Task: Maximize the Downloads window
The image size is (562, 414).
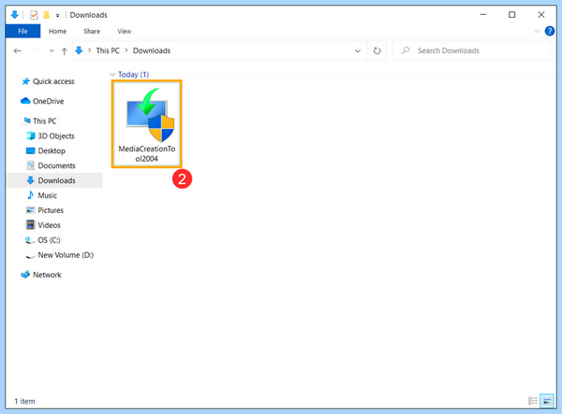Action: click(x=511, y=15)
